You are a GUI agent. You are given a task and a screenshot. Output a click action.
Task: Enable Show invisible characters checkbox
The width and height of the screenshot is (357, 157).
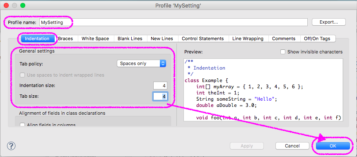(283, 52)
